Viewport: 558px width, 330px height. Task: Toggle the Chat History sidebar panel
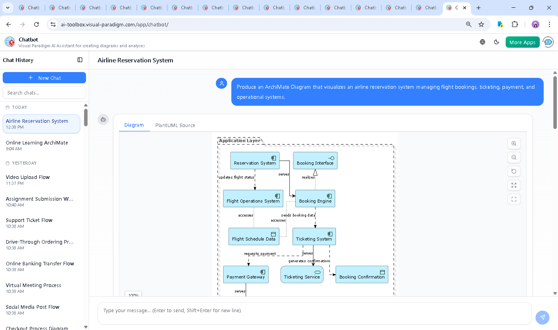coord(80,60)
